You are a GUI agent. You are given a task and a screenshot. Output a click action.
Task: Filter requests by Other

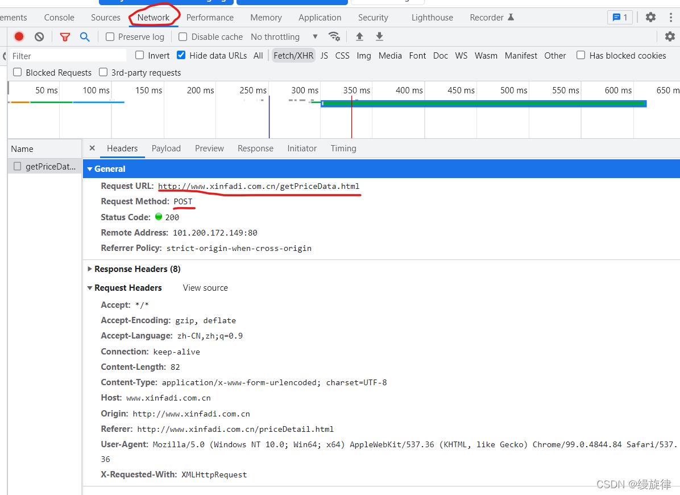click(555, 56)
